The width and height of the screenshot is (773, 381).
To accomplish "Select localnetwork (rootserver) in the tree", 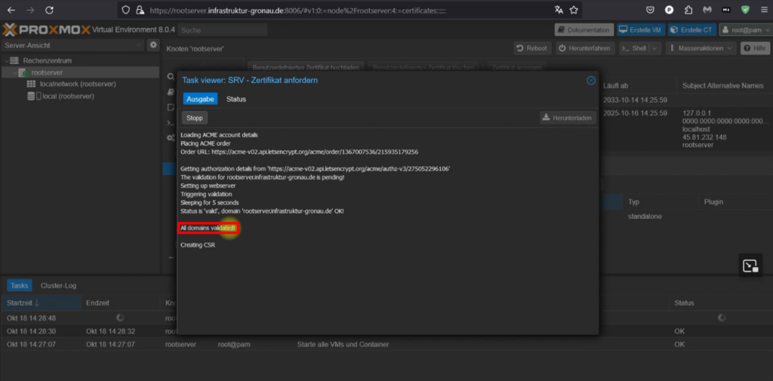I will [77, 84].
